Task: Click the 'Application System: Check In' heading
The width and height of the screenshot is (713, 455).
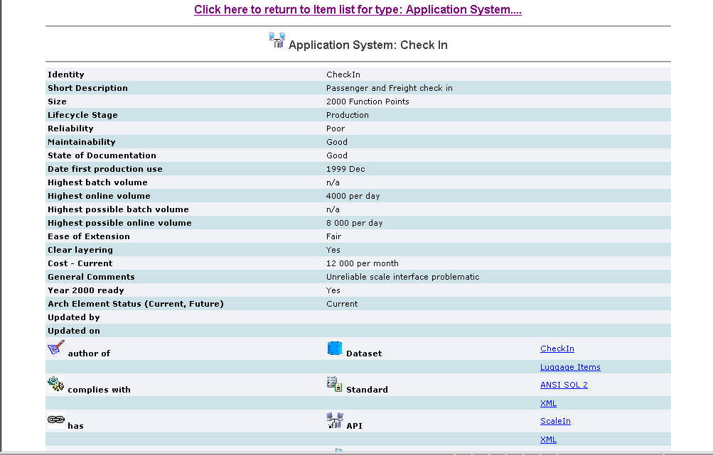Action: 368,45
